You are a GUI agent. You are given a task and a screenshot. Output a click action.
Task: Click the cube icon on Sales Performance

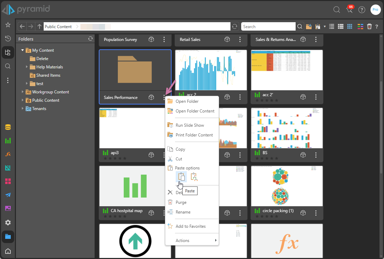coord(151,98)
